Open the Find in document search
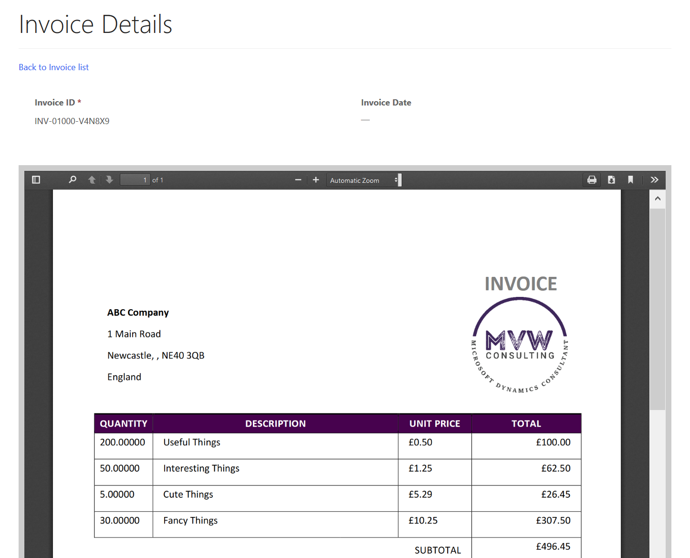This screenshot has height=558, width=690. click(x=72, y=179)
